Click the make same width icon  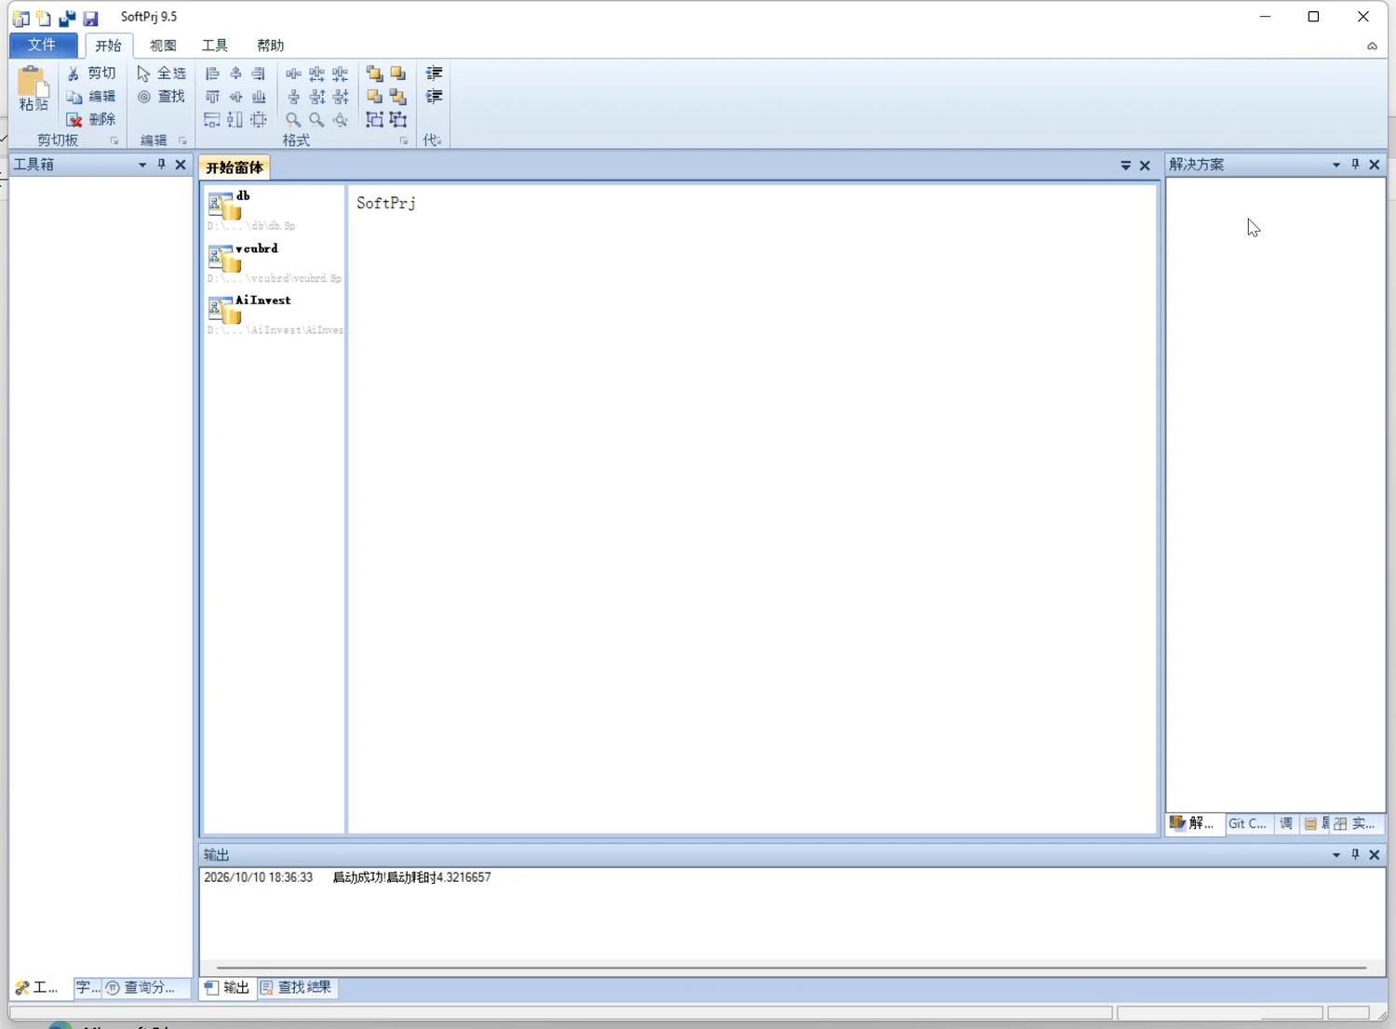pos(212,119)
